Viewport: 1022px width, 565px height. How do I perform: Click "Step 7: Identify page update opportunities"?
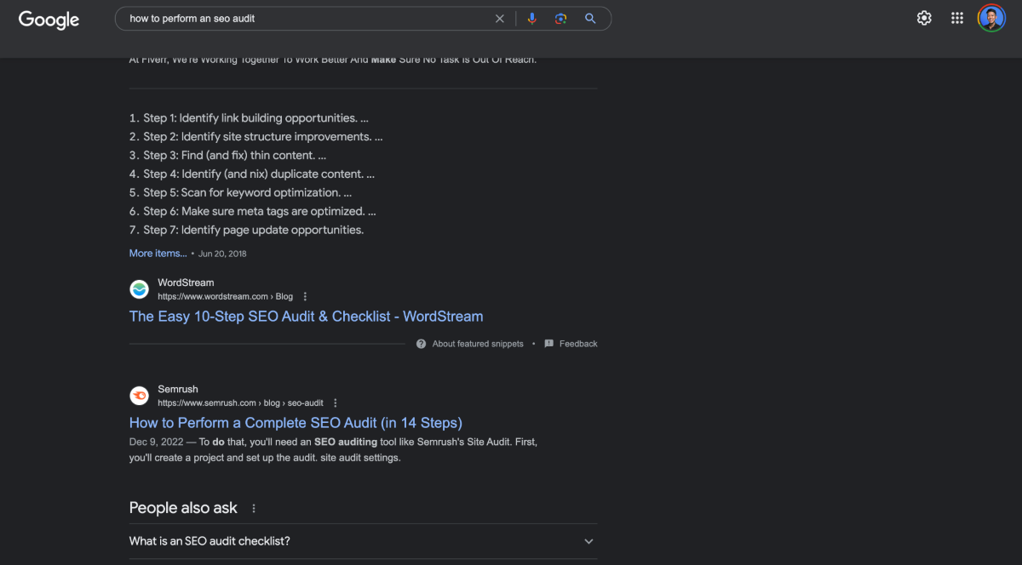coord(253,231)
